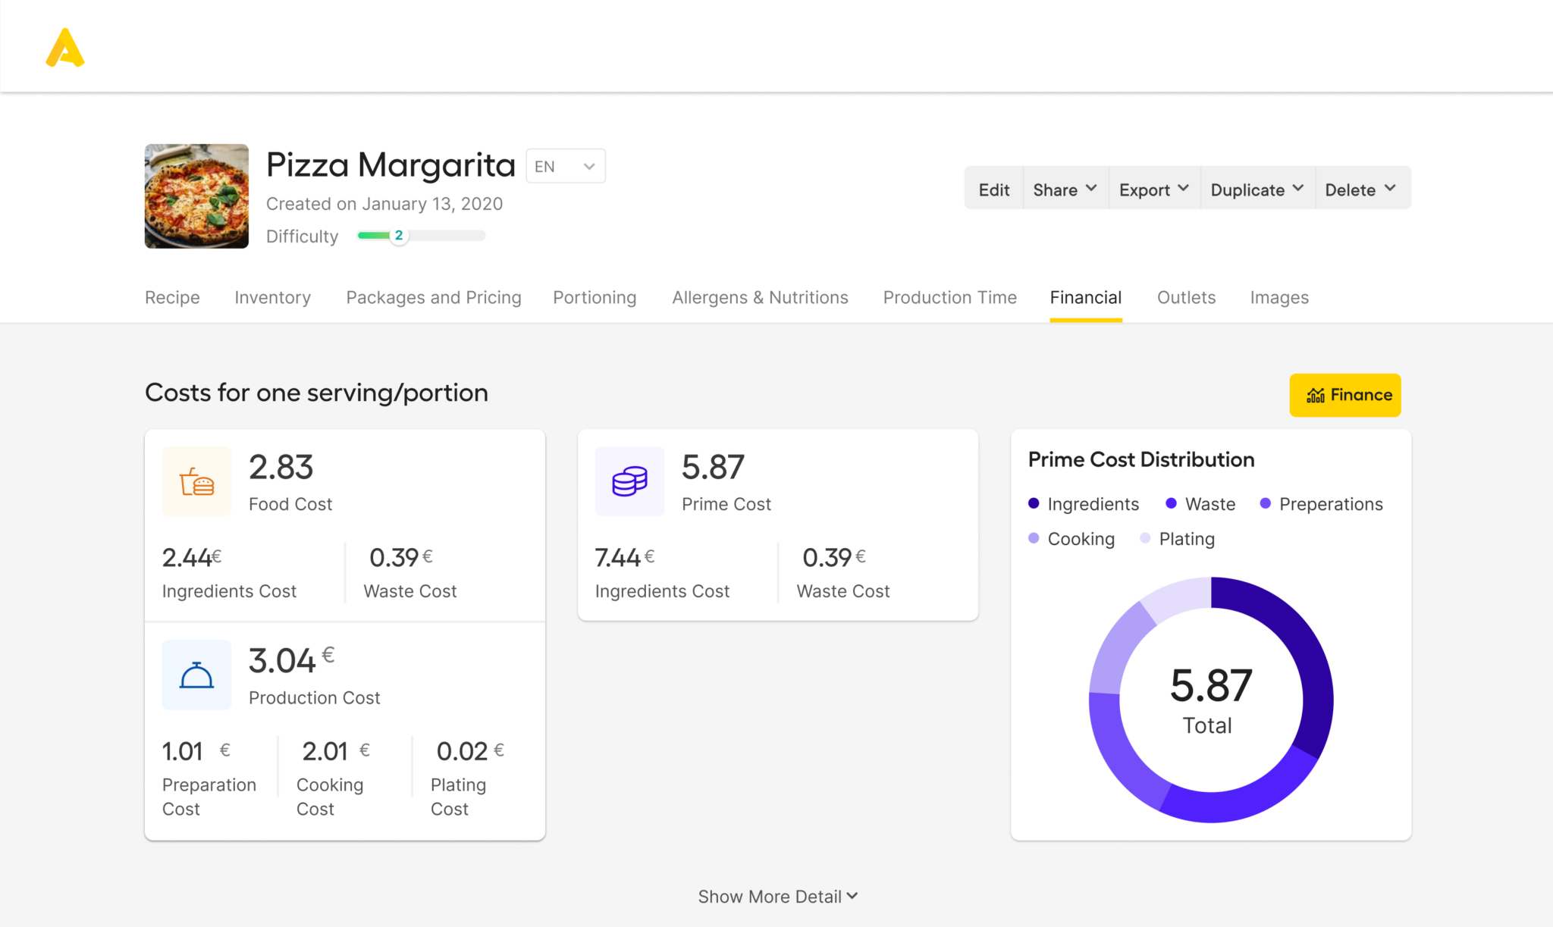The height and width of the screenshot is (927, 1553).
Task: Click the Production Cost cloche icon
Action: click(196, 675)
